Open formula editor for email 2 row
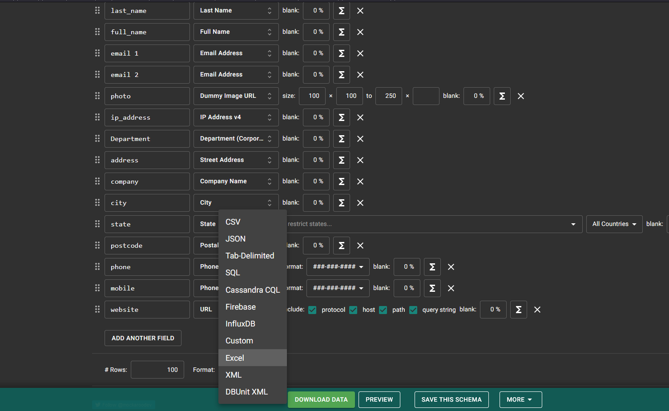This screenshot has width=669, height=411. click(342, 75)
